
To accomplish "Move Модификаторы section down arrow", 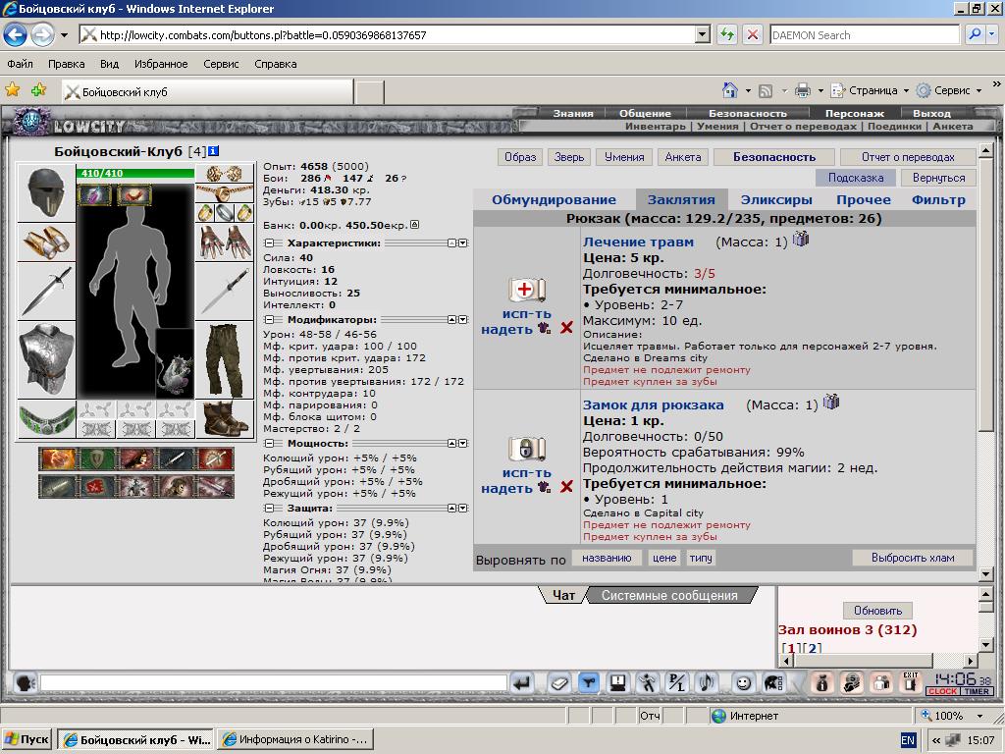I will 463,320.
